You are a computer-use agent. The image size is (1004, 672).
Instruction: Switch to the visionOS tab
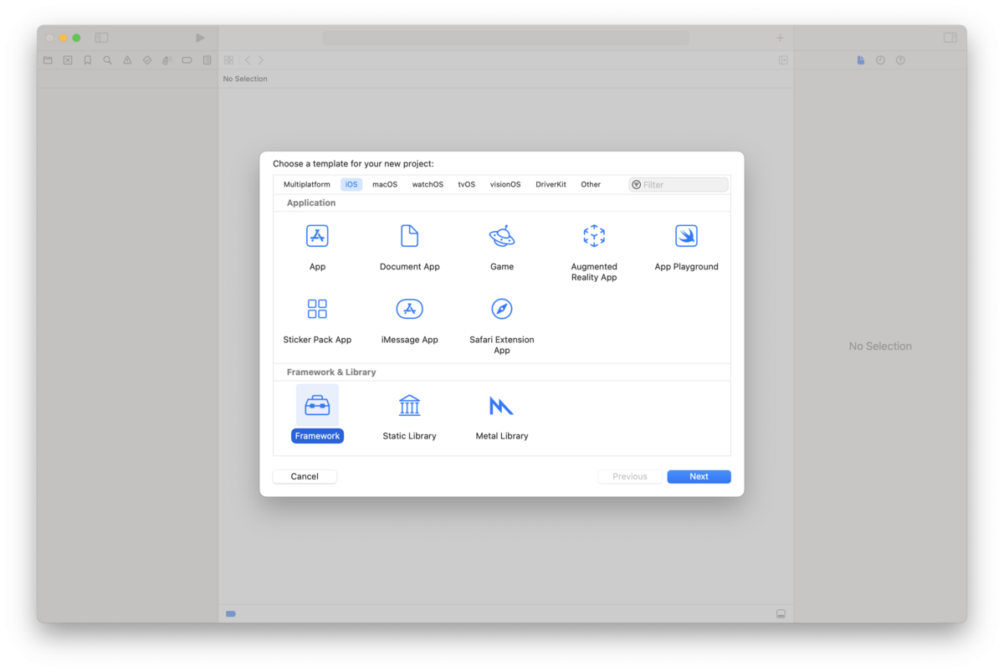[505, 184]
